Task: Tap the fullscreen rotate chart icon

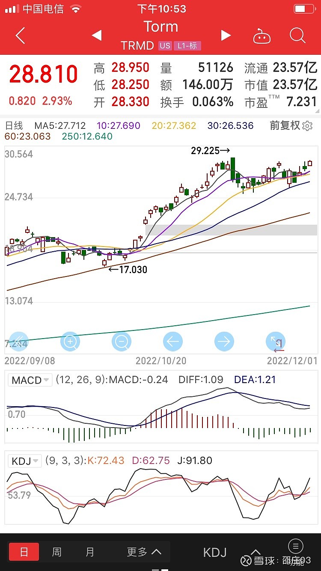Action: [276, 342]
